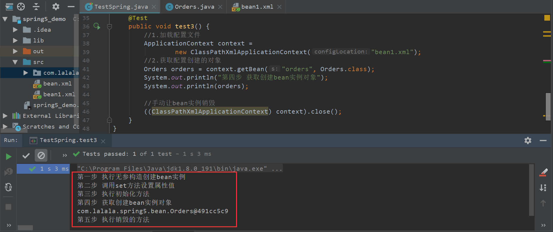Image resolution: width=553 pixels, height=232 pixels.
Task: Click rerun failed tests icon
Action: pyautogui.click(x=8, y=171)
